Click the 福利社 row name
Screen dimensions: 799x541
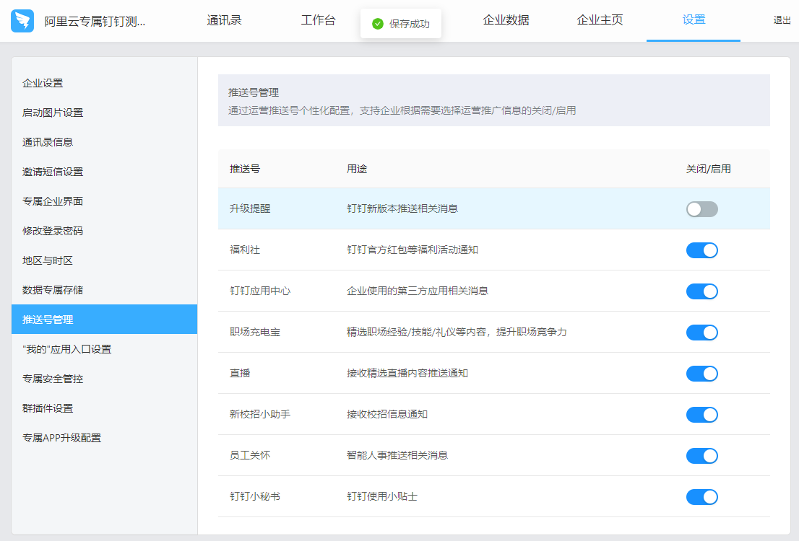[x=245, y=250]
